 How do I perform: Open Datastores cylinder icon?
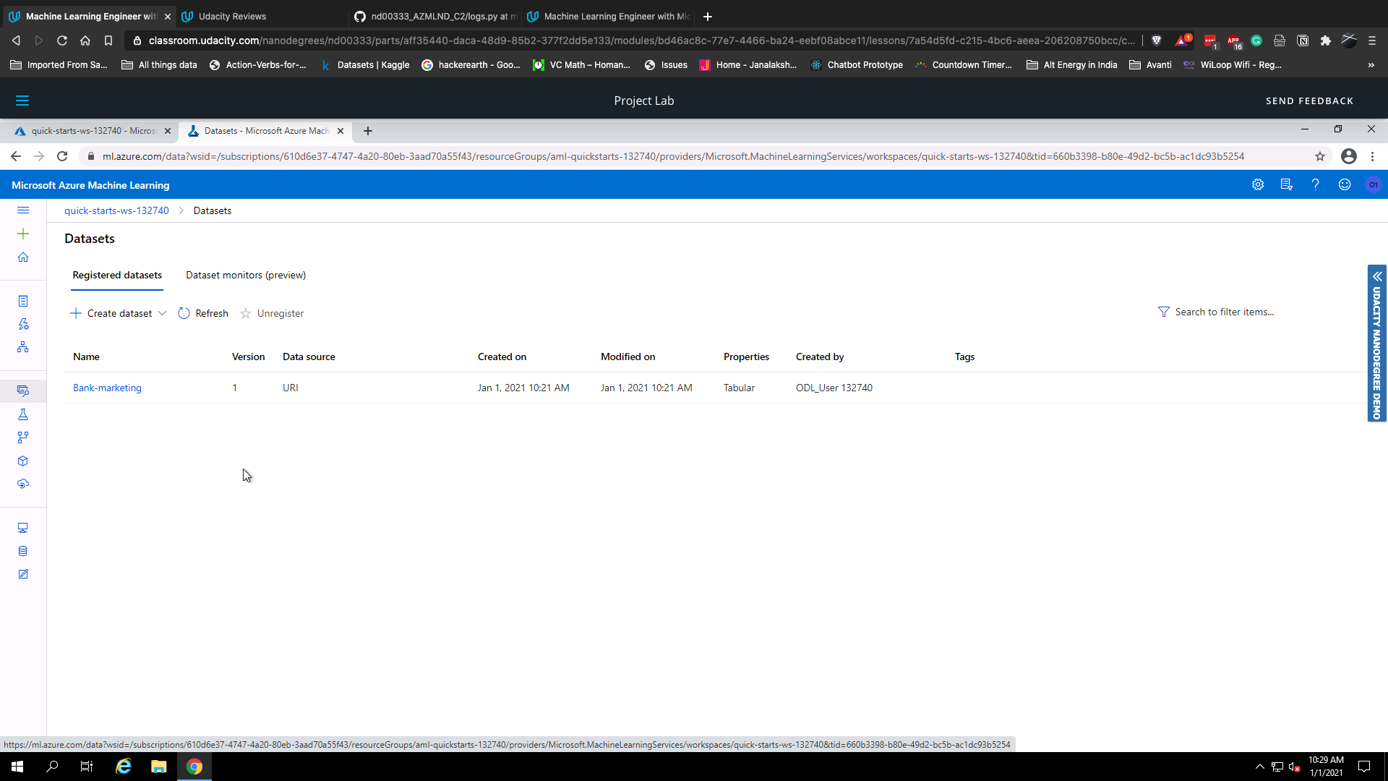pos(23,551)
